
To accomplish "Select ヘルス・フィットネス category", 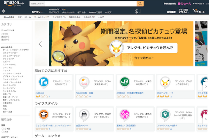I will [12, 82].
